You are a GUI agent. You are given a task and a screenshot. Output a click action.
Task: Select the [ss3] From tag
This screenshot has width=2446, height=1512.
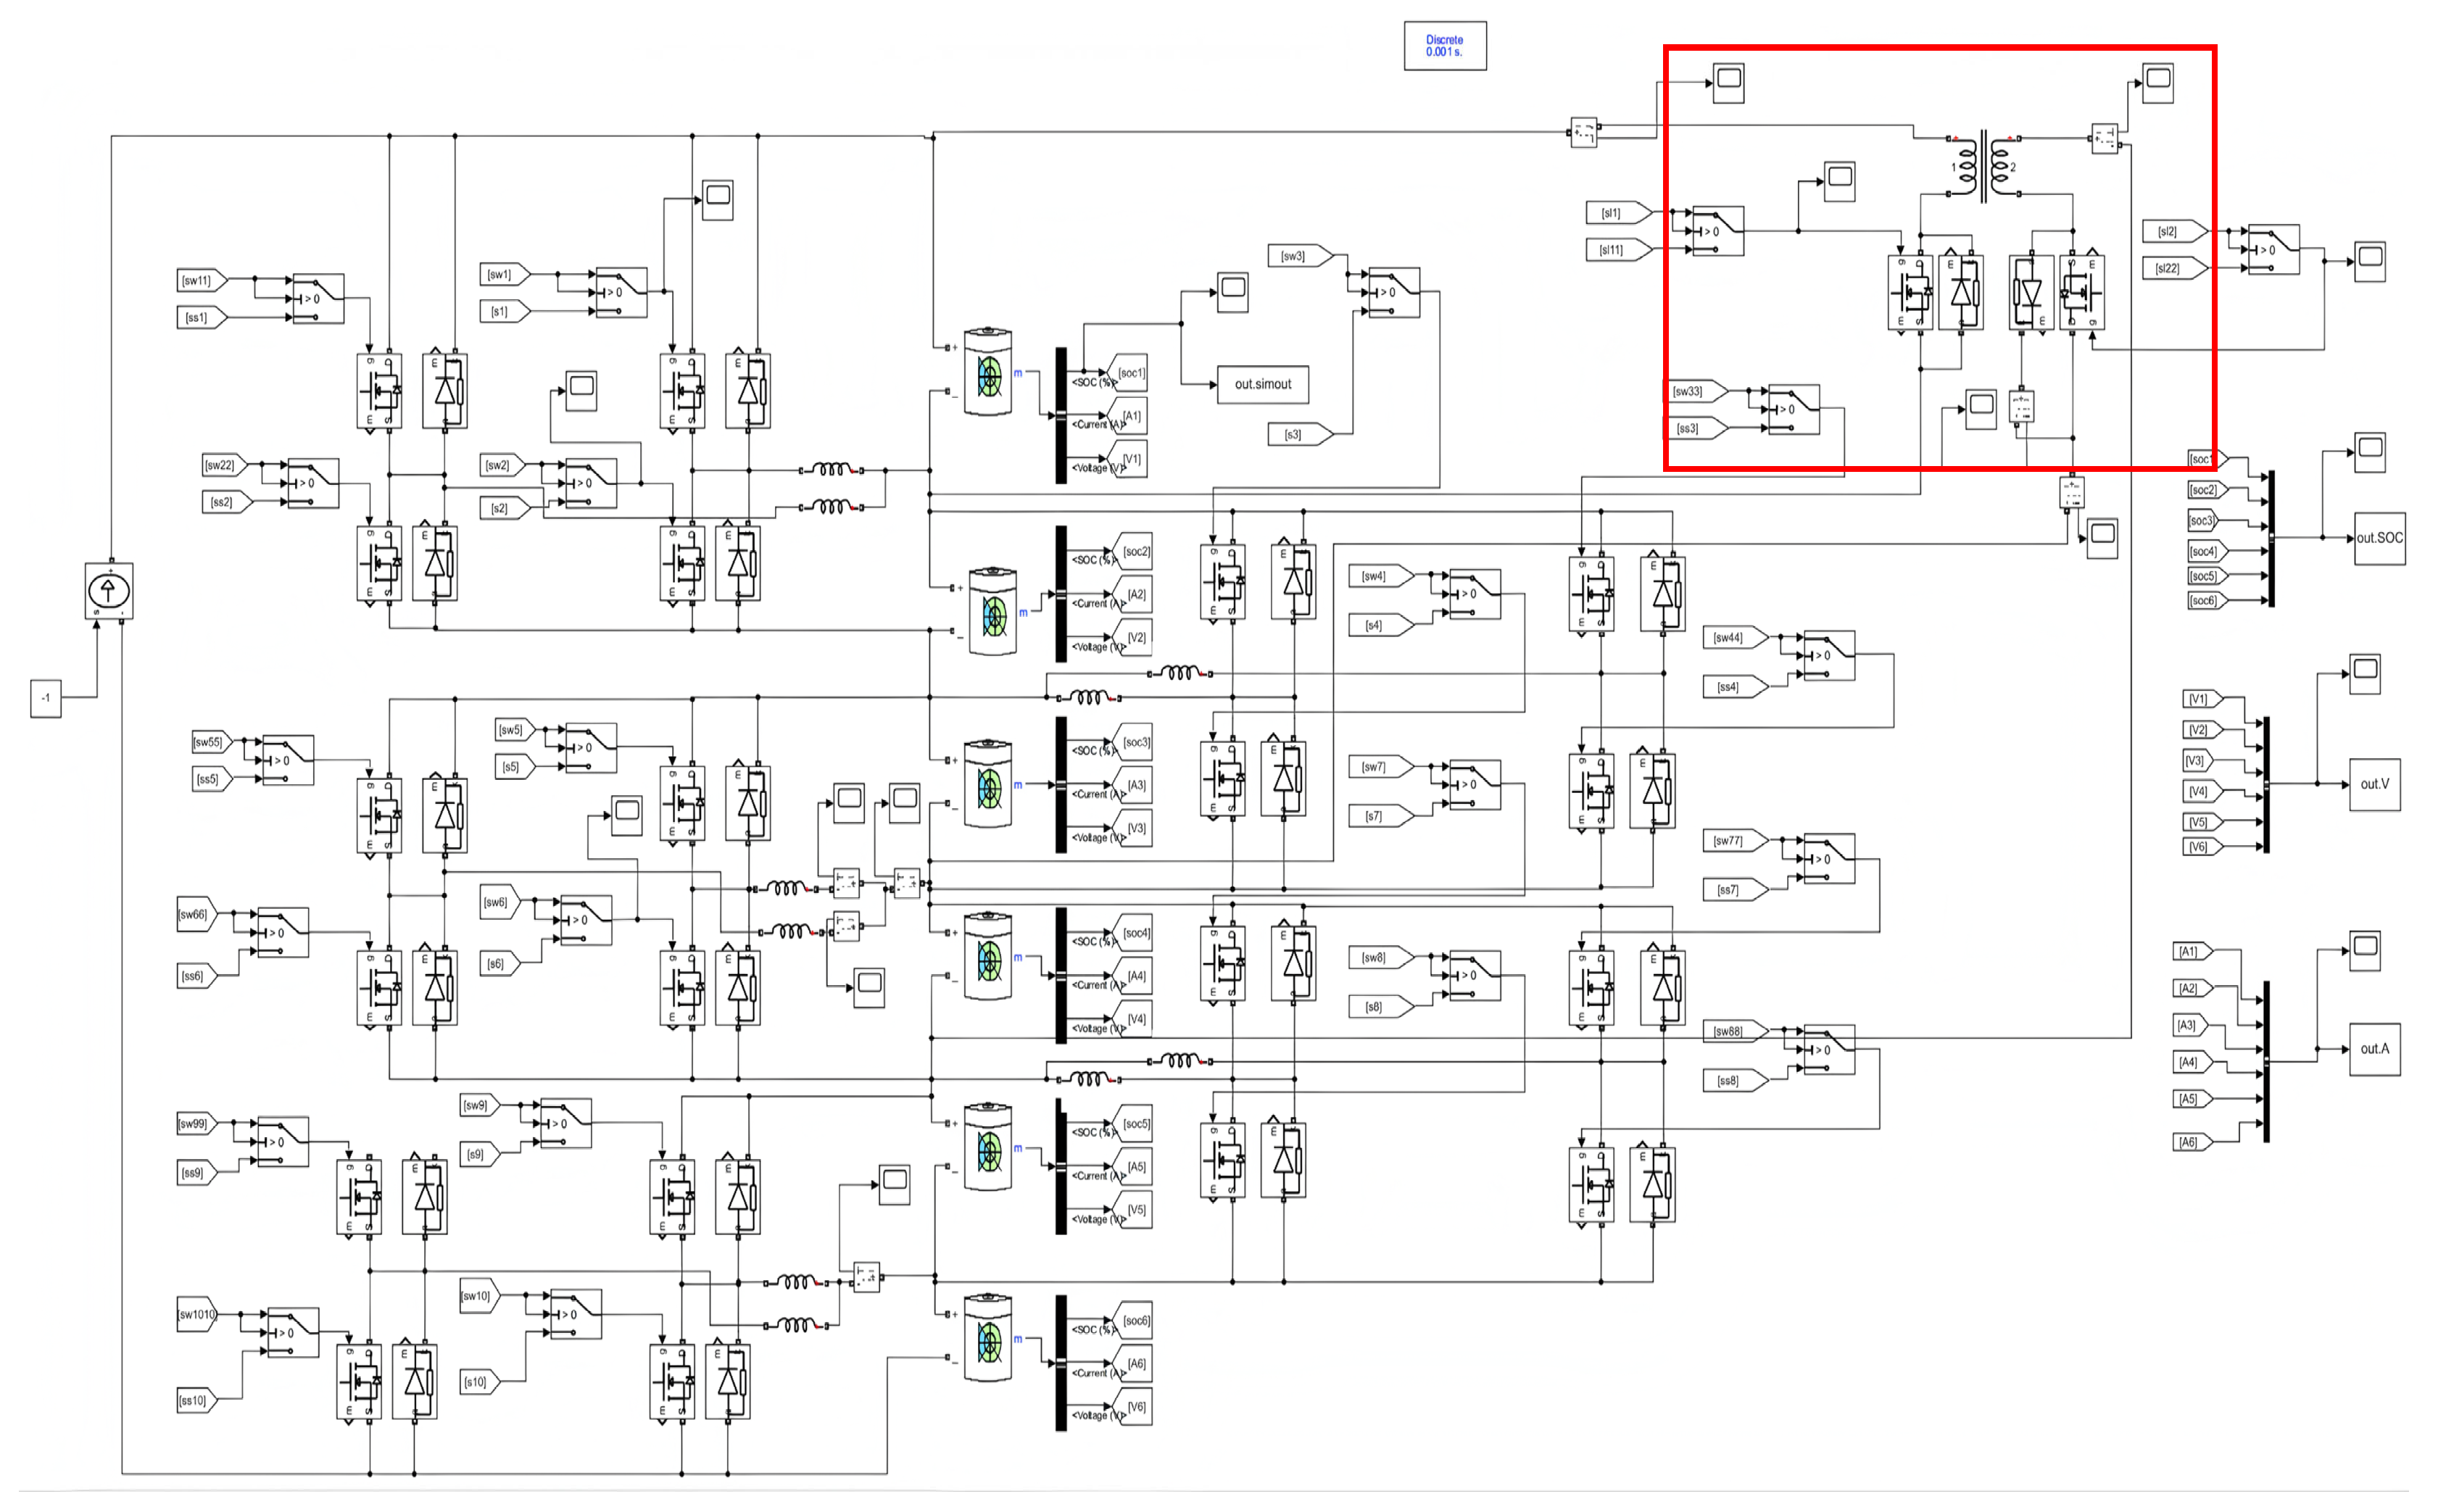click(1693, 428)
